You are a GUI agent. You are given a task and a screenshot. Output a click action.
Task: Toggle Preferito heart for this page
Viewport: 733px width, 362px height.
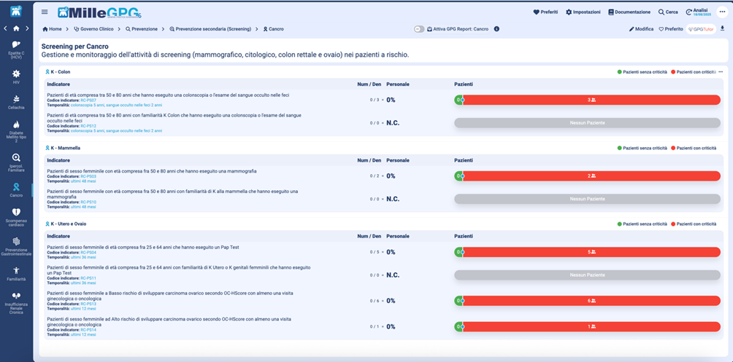coord(671,29)
